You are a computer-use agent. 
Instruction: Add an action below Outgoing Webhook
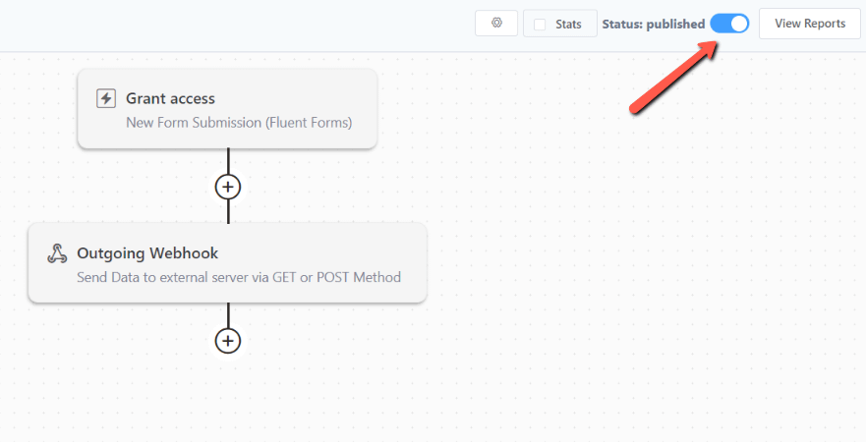point(227,341)
